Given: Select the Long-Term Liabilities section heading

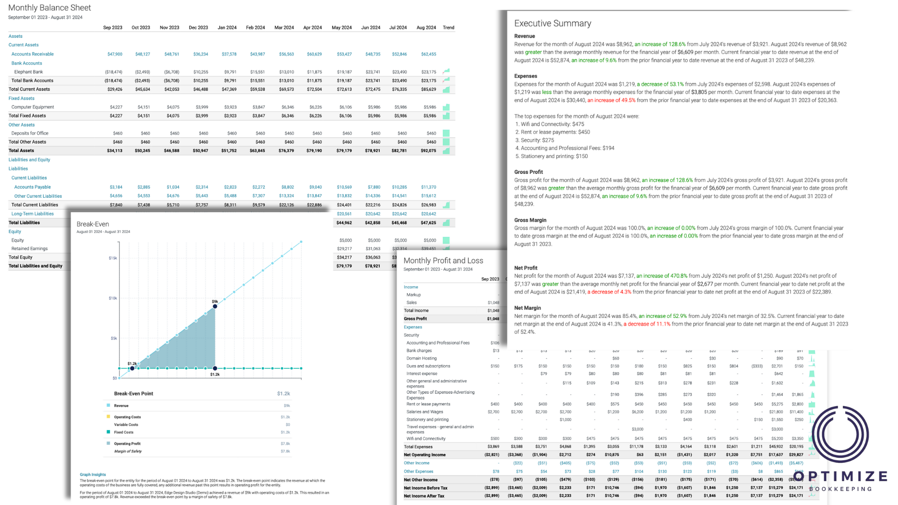Looking at the screenshot, I should point(32,214).
